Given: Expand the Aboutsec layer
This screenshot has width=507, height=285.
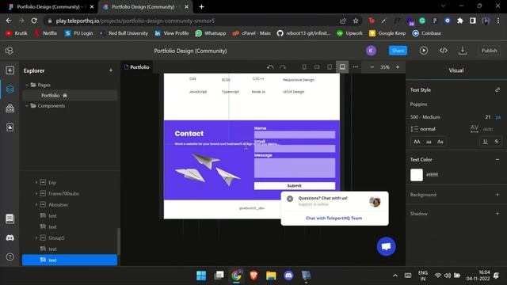Looking at the screenshot, I should 36,204.
